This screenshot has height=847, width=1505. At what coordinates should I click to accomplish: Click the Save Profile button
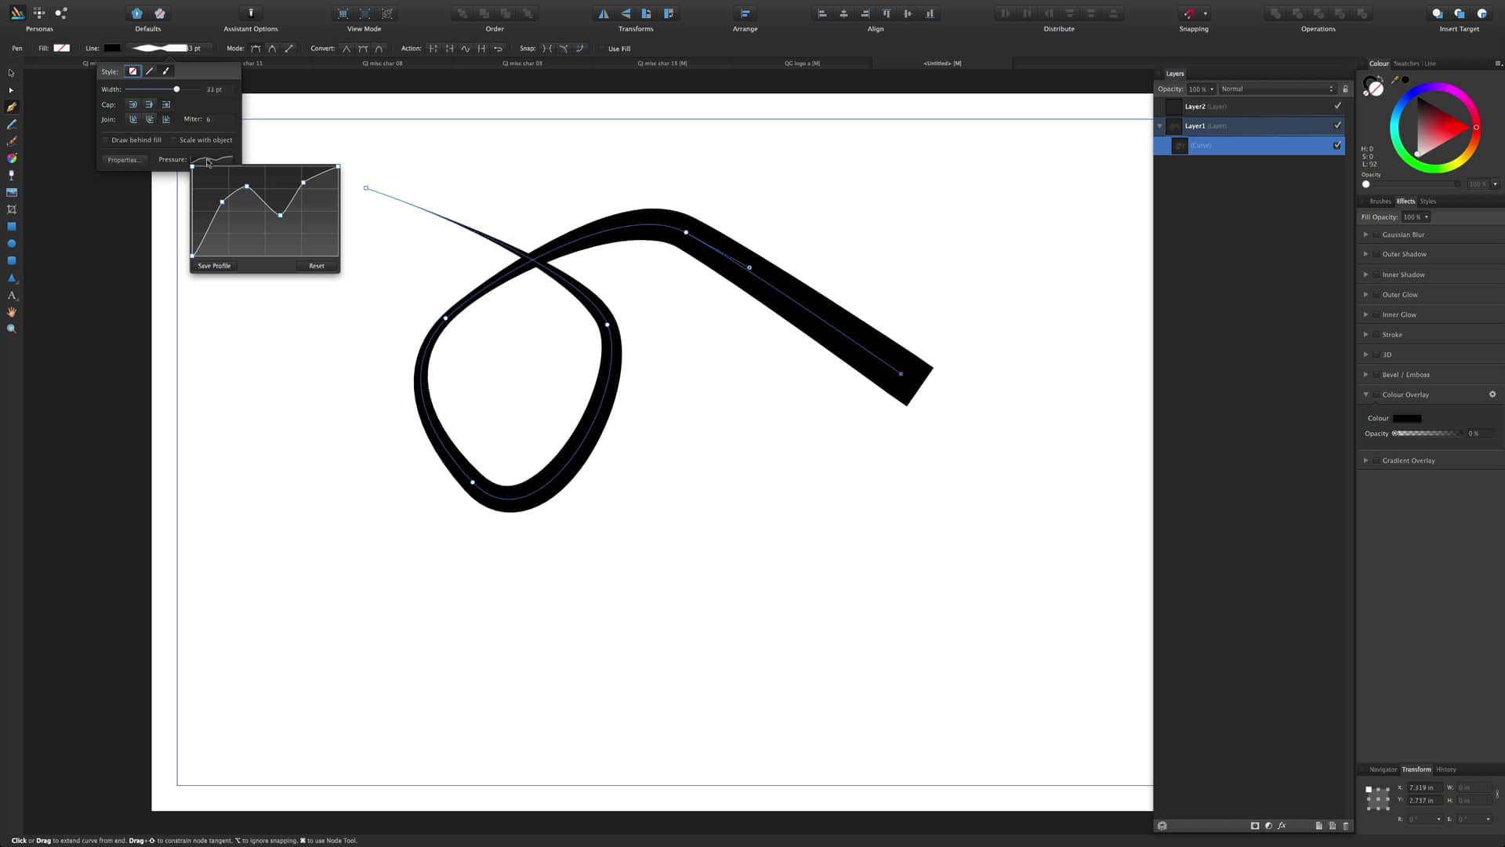pos(214,266)
